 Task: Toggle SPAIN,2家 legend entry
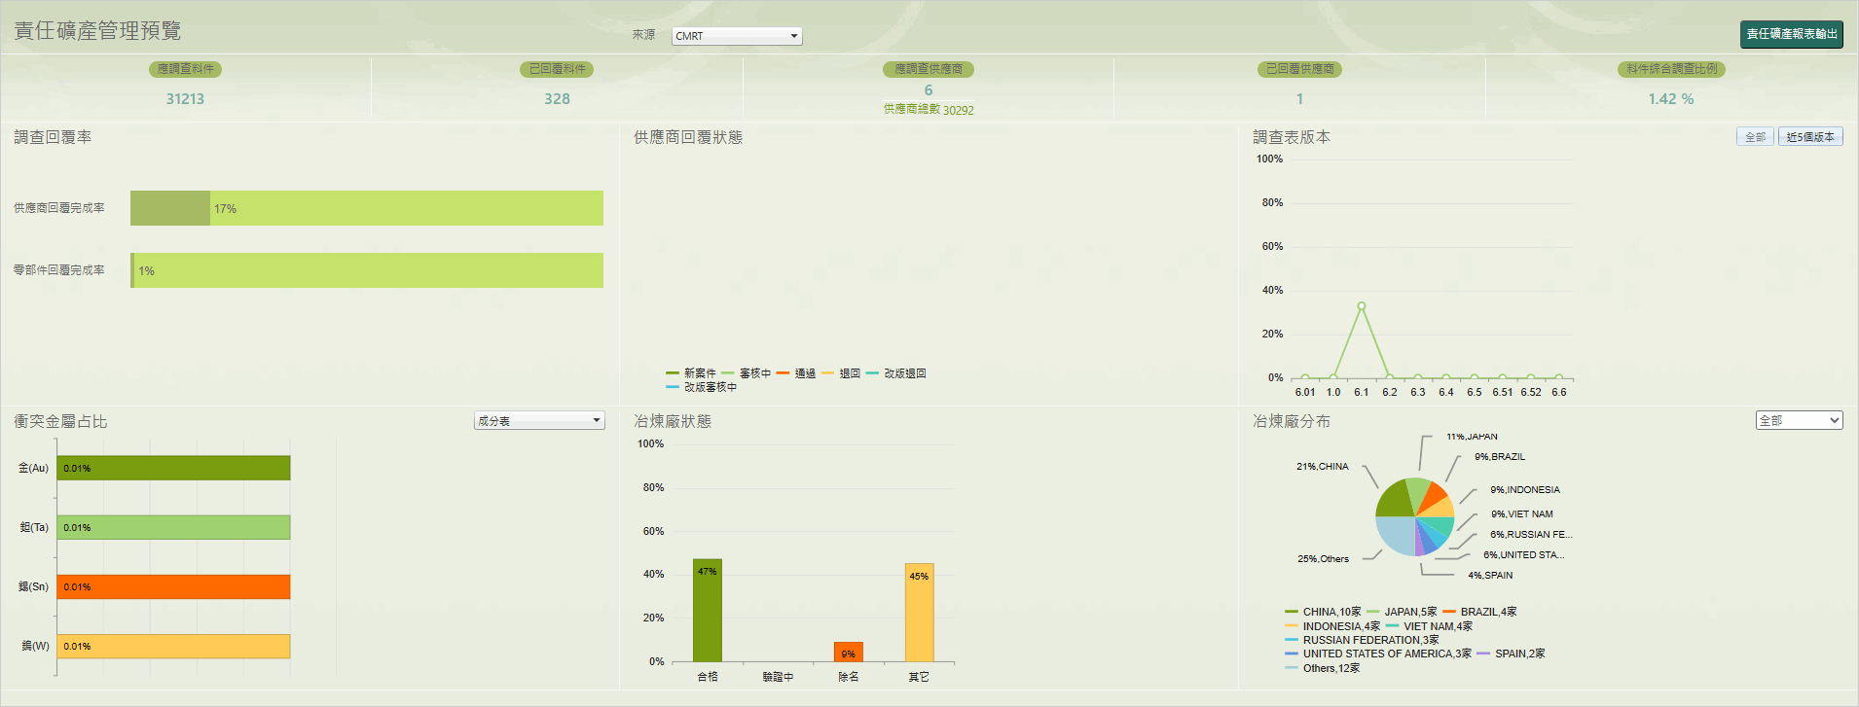1511,654
